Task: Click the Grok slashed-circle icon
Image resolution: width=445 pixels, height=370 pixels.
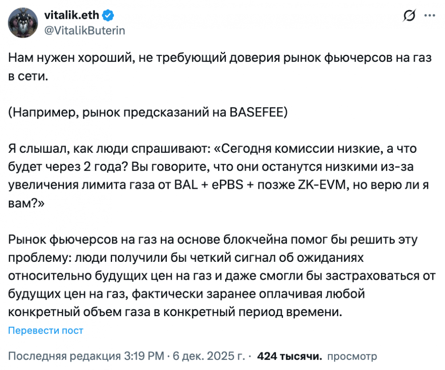Action: [409, 16]
